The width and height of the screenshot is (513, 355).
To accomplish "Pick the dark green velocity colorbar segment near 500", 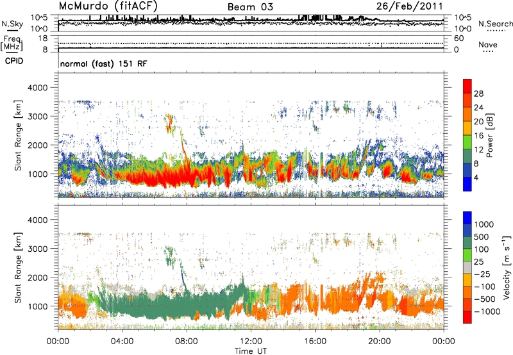I will coord(467,243).
